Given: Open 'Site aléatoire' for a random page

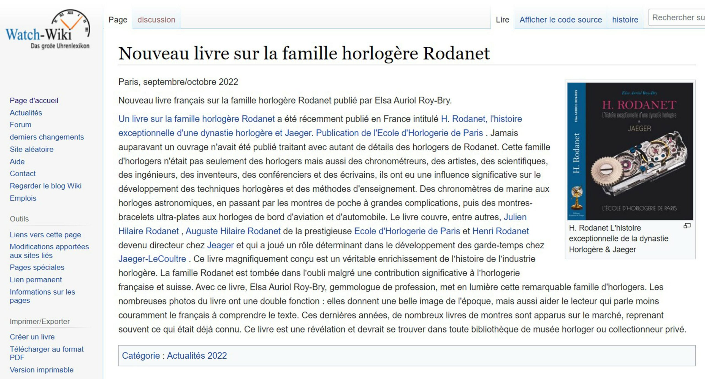Looking at the screenshot, I should pos(31,149).
